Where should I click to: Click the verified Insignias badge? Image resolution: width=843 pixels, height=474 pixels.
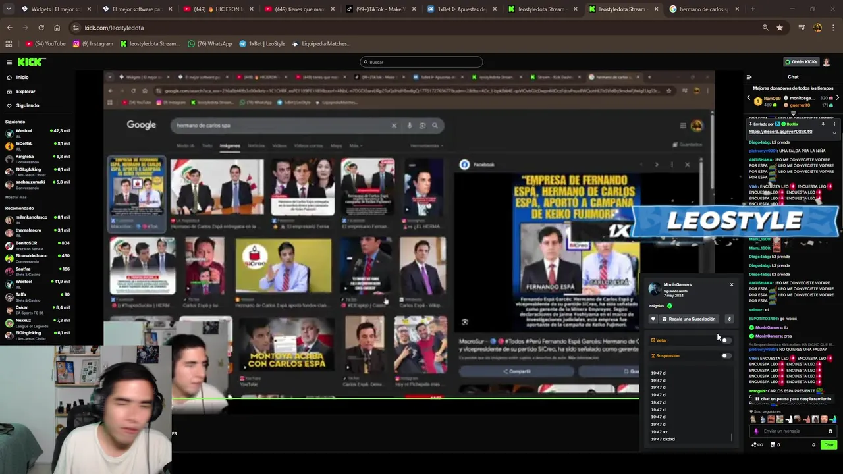tap(669, 306)
